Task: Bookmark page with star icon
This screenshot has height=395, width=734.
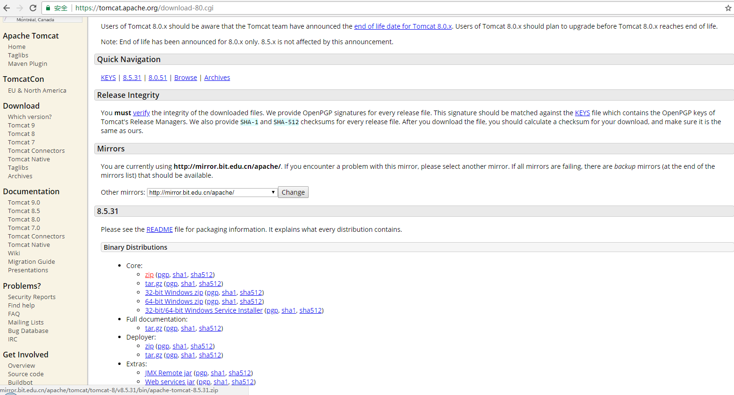Action: point(728,8)
